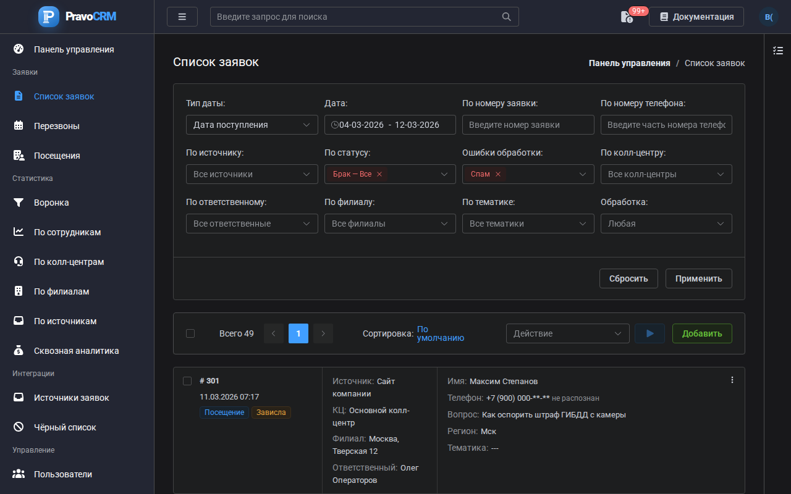Check the box for request # 301

click(x=187, y=381)
